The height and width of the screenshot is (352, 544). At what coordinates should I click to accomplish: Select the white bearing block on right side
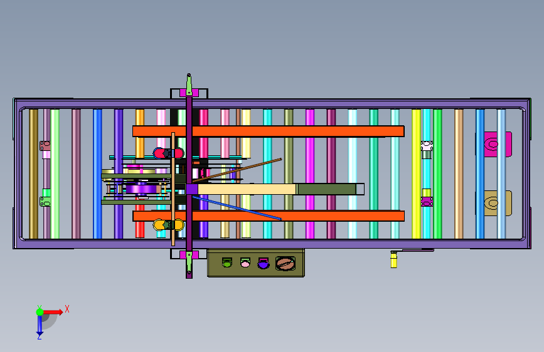(427, 145)
